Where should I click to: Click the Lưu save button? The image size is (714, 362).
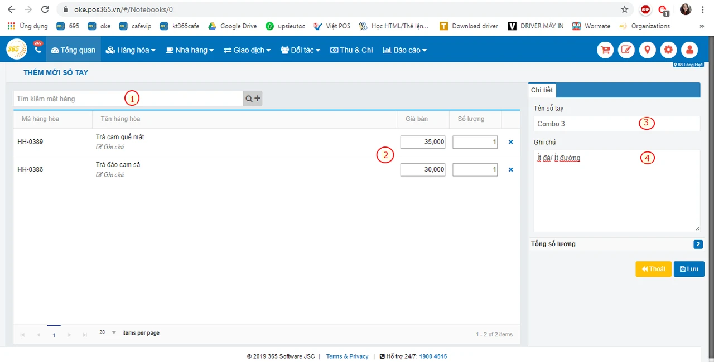pos(689,269)
